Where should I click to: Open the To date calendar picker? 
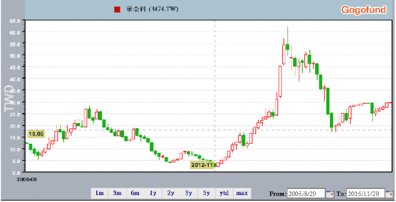tap(389, 194)
